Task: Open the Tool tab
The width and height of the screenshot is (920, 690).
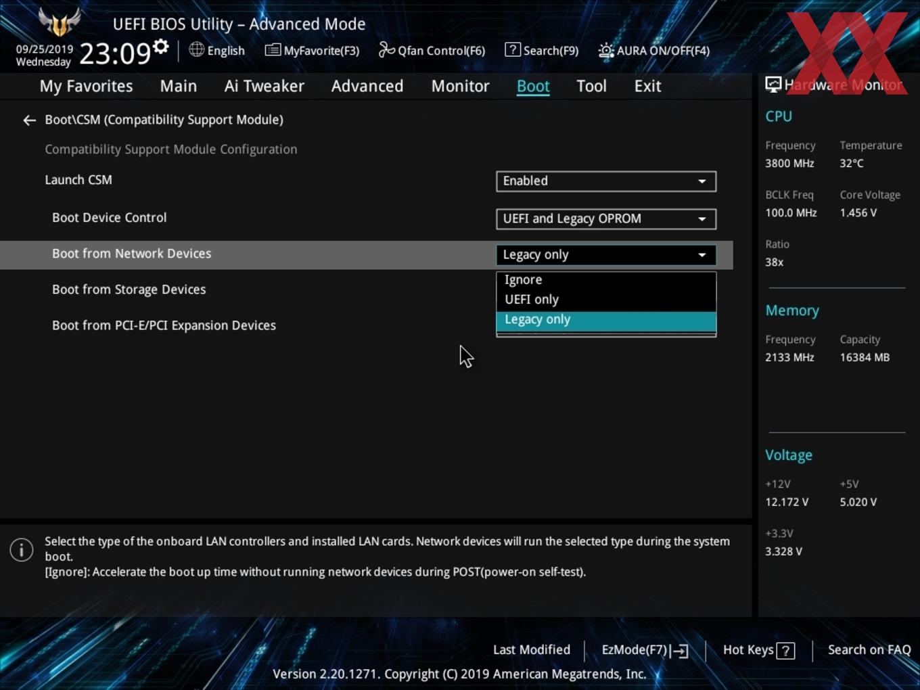Action: coord(591,87)
